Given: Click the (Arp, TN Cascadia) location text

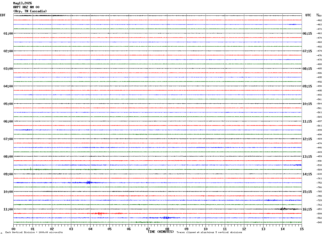Looking at the screenshot, I should [x=30, y=11].
